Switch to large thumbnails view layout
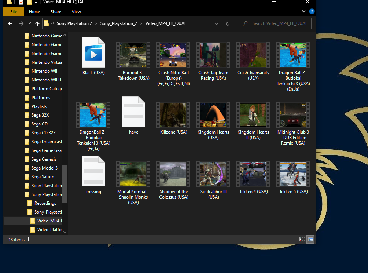This screenshot has width=368, height=273. pos(310,239)
